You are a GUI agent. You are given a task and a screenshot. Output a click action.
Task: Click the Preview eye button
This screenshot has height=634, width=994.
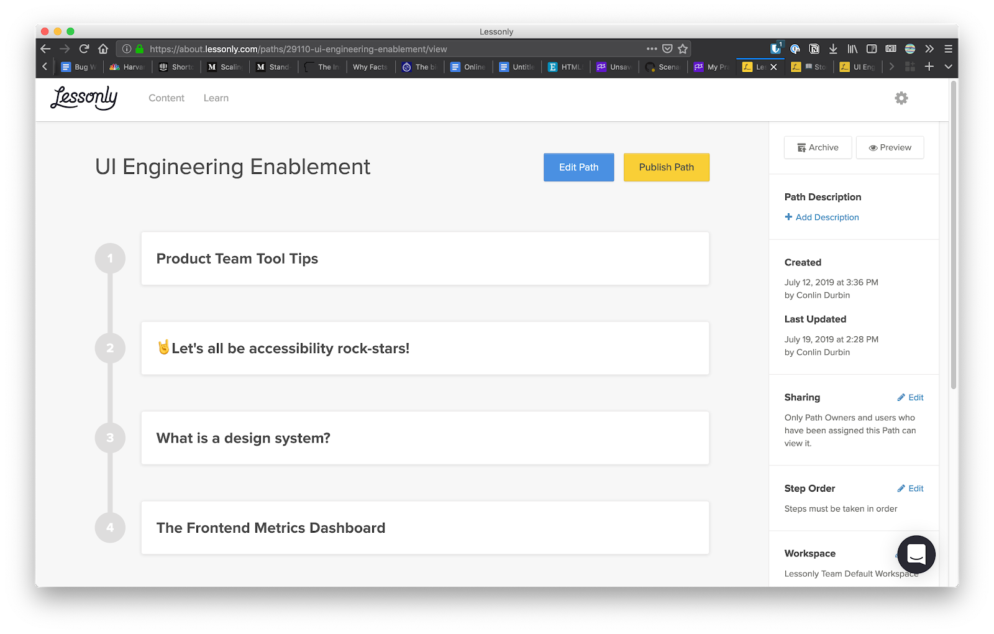[x=890, y=147]
